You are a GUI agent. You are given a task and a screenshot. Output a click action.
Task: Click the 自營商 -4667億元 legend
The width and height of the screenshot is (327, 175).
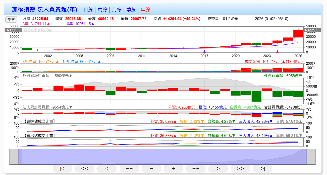coord(245,107)
